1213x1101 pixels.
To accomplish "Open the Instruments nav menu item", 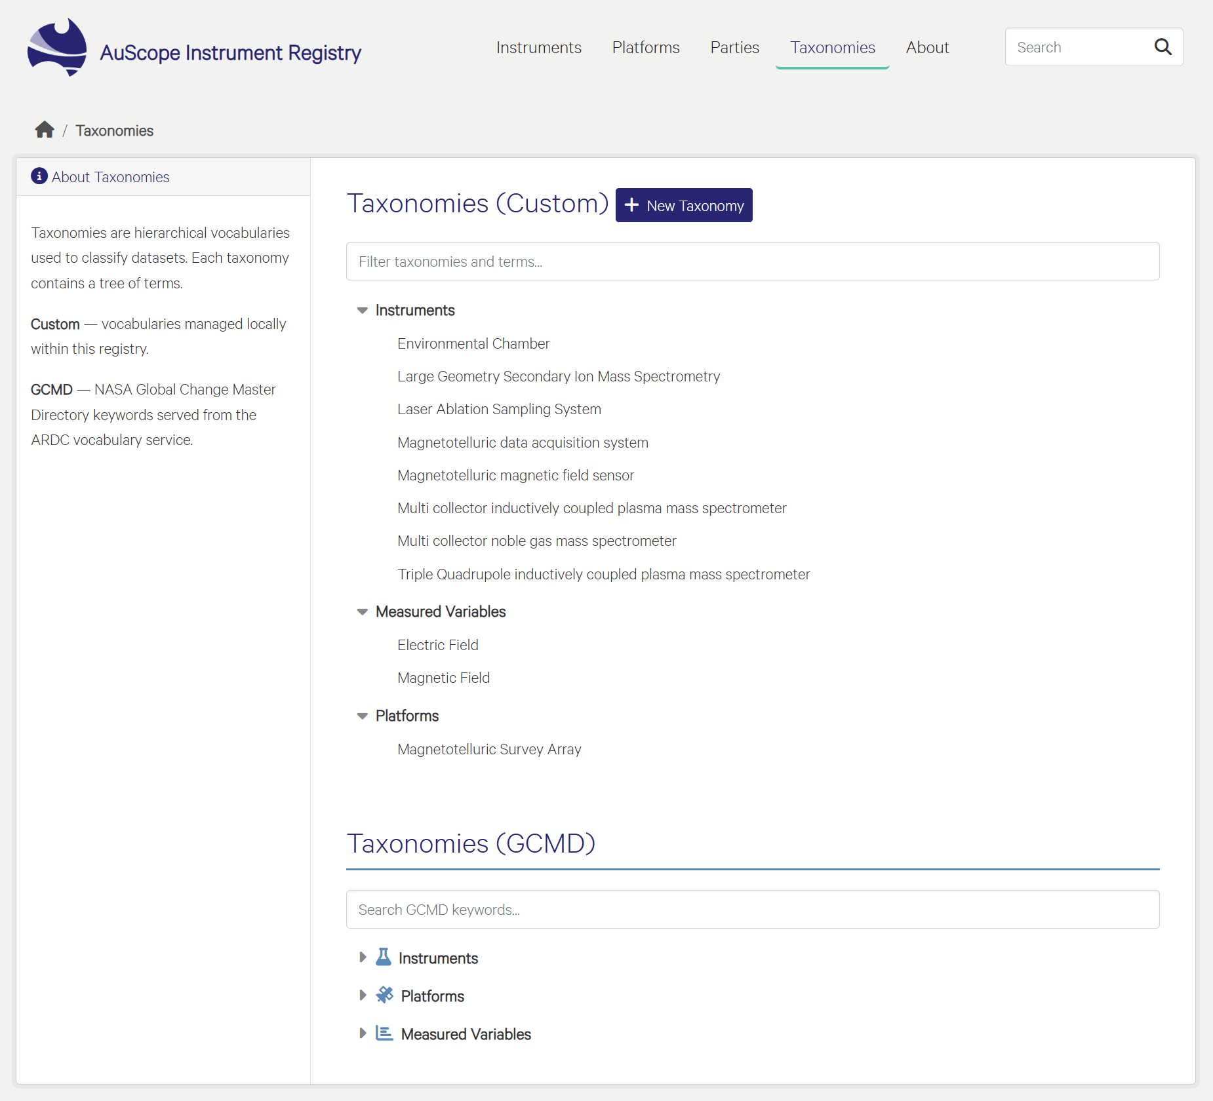I will pyautogui.click(x=538, y=48).
